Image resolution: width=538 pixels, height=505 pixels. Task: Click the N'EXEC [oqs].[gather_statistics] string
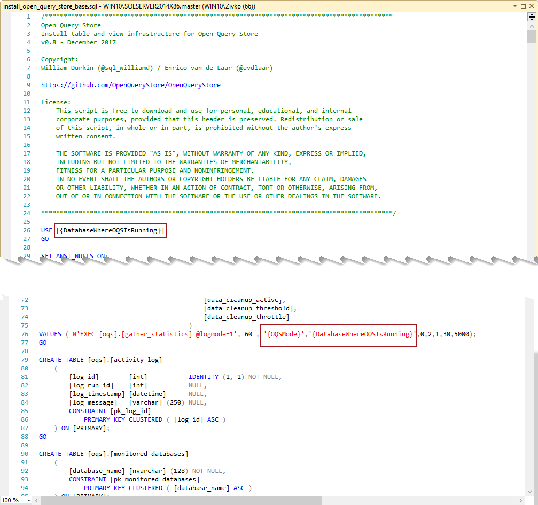154,334
